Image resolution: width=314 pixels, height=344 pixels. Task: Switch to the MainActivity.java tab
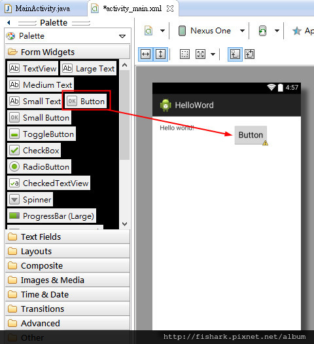pos(43,9)
